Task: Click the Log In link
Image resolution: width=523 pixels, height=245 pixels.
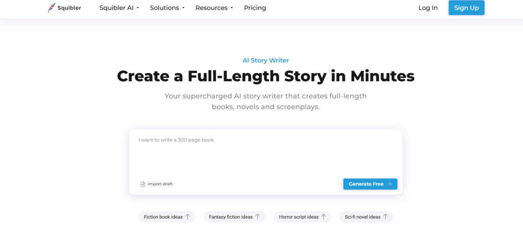Action: pyautogui.click(x=428, y=8)
